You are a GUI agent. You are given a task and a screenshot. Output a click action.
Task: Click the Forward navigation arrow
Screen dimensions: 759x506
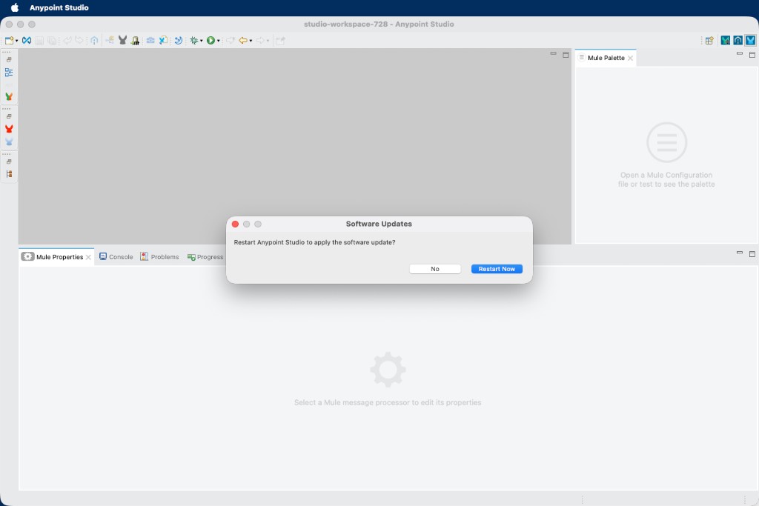[260, 41]
